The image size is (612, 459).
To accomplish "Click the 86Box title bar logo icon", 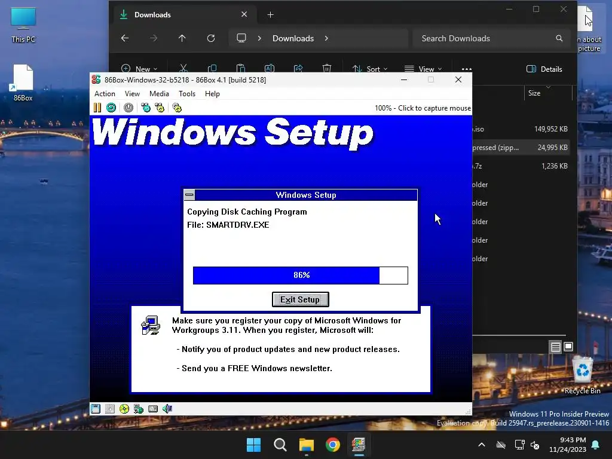I will tap(96, 79).
